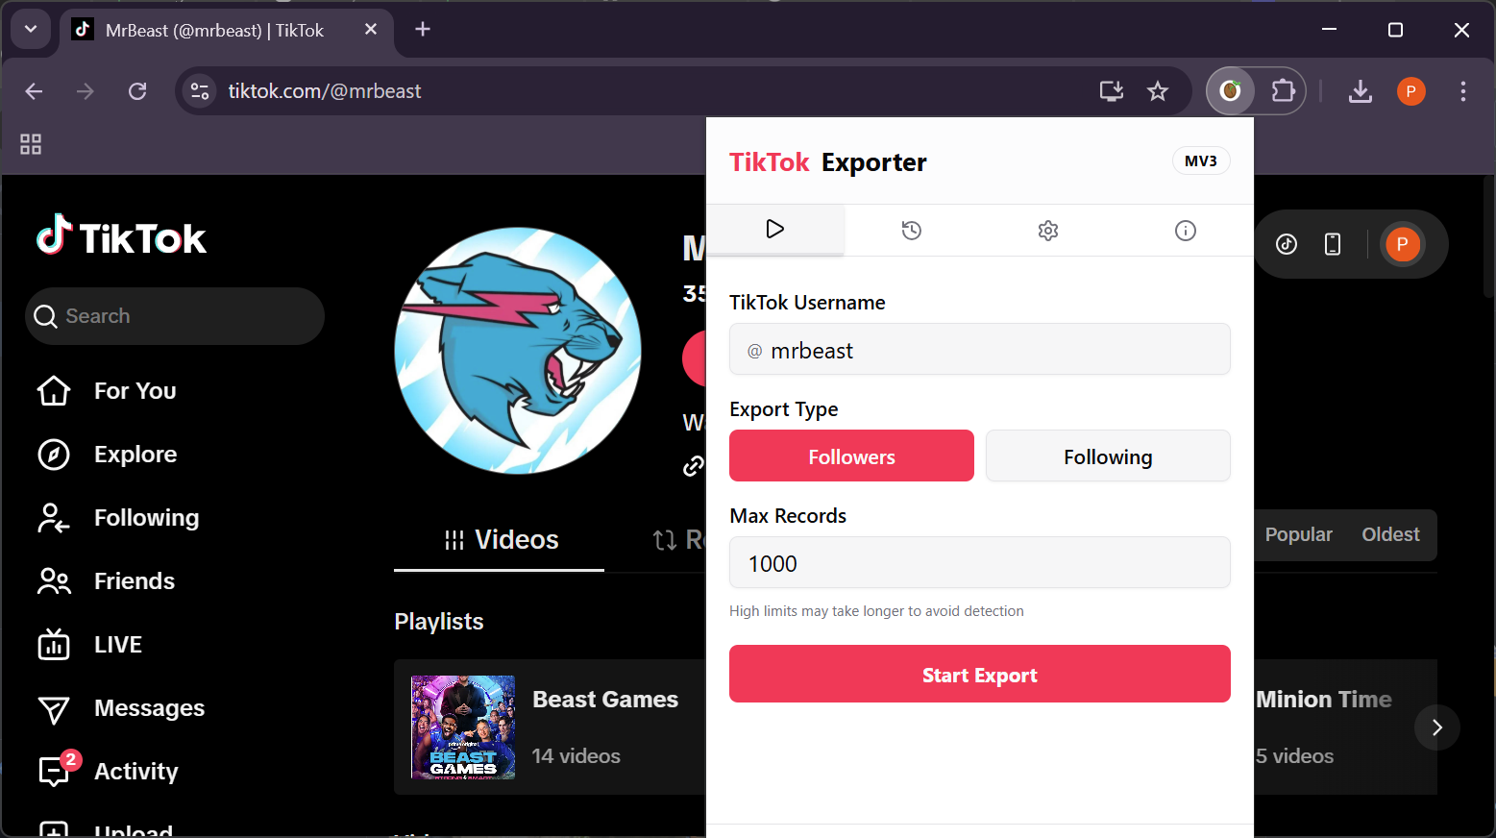Click the MV3 badge
The height and width of the screenshot is (838, 1496).
(1201, 161)
